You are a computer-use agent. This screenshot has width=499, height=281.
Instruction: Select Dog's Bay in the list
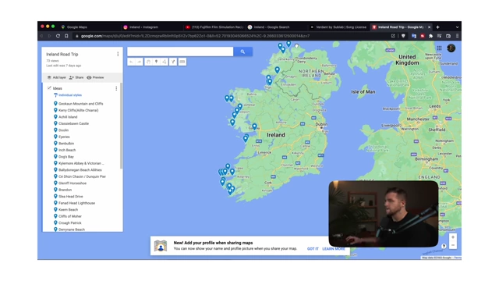(66, 157)
